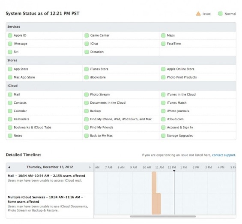Go to previous day in timeline

[9, 167]
